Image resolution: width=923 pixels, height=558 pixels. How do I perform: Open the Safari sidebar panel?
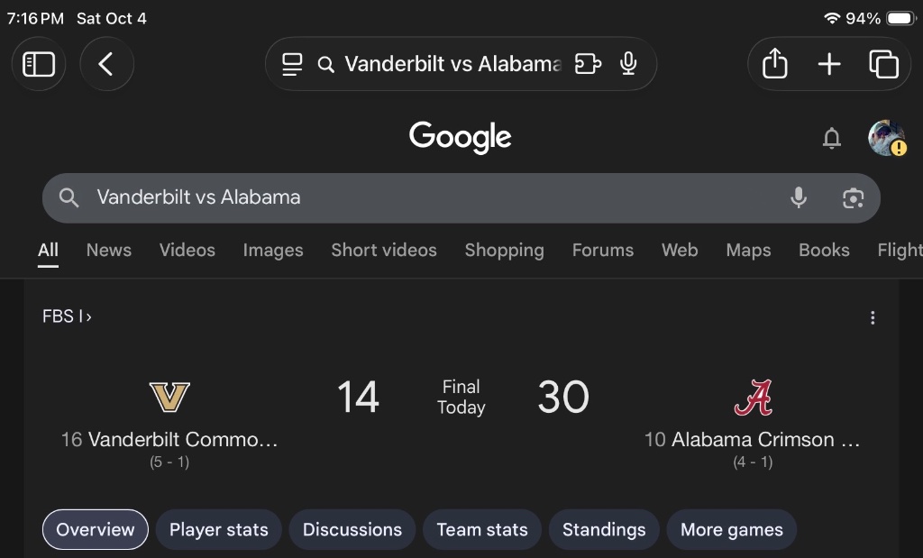coord(39,64)
